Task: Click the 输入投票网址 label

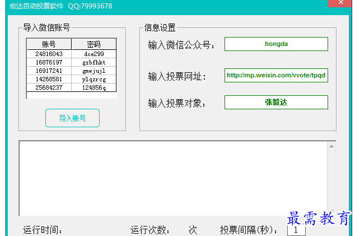Action: 177,76
